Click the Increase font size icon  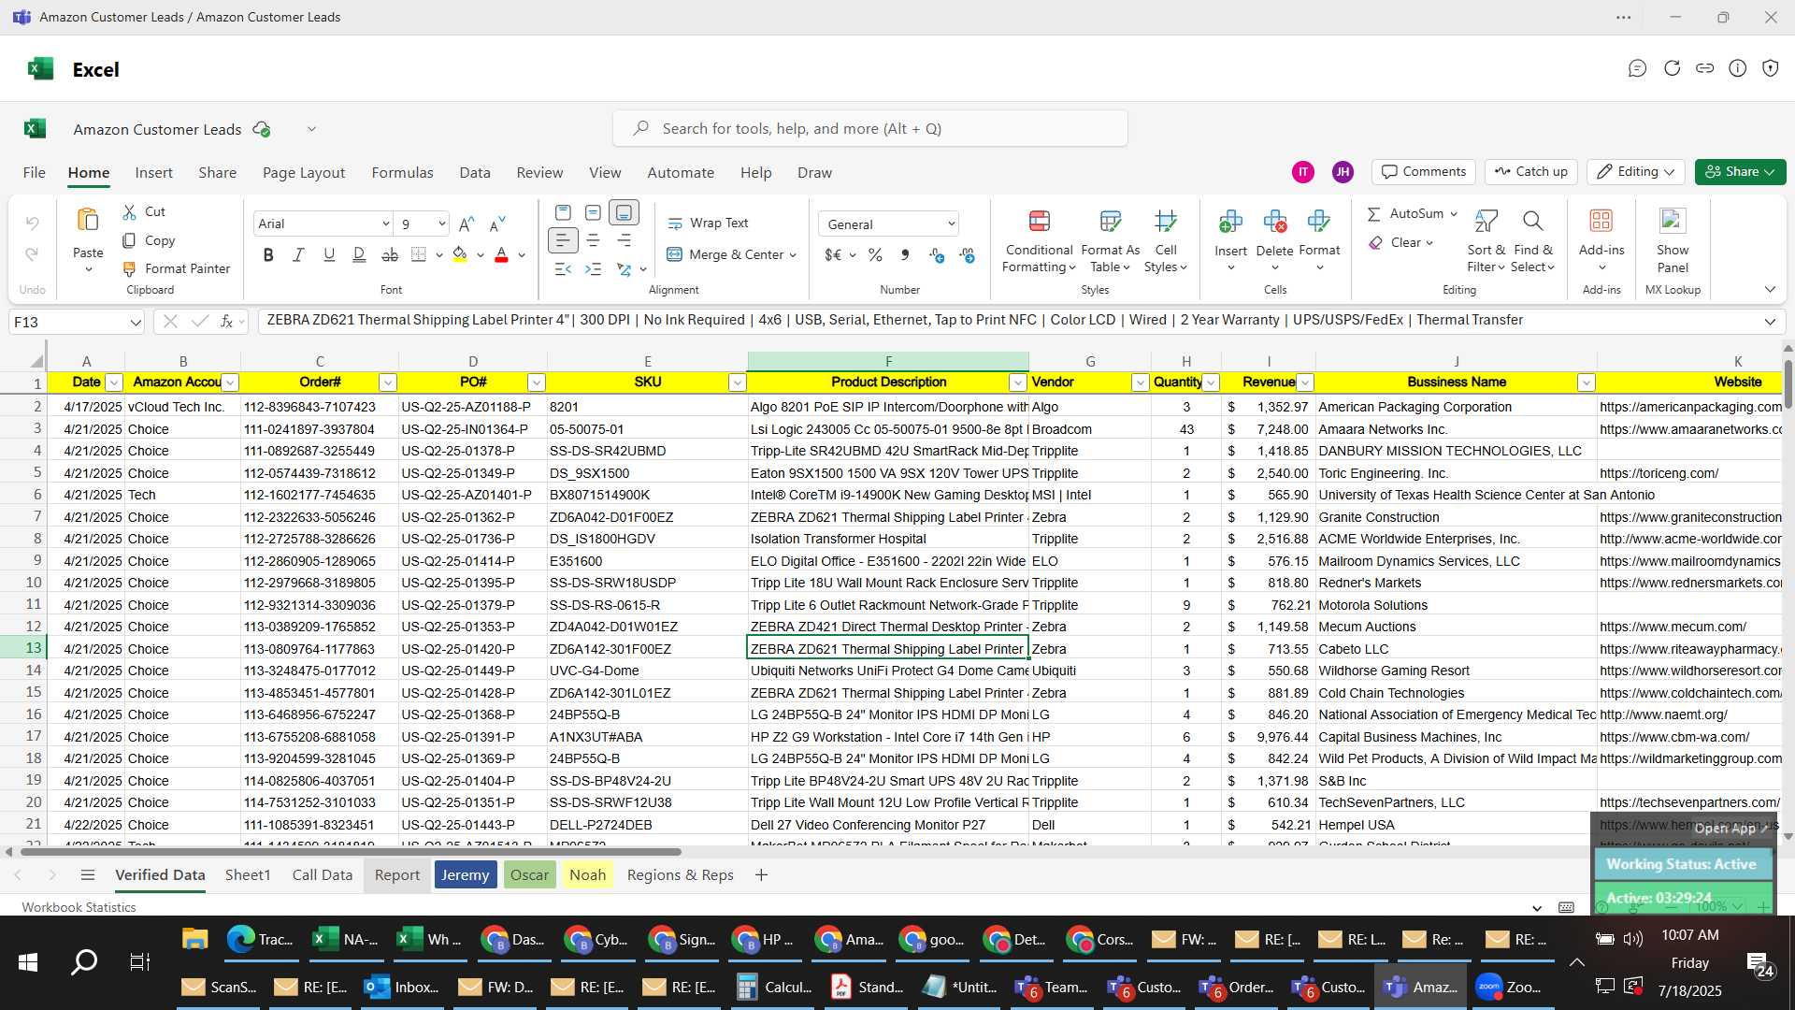point(467,224)
